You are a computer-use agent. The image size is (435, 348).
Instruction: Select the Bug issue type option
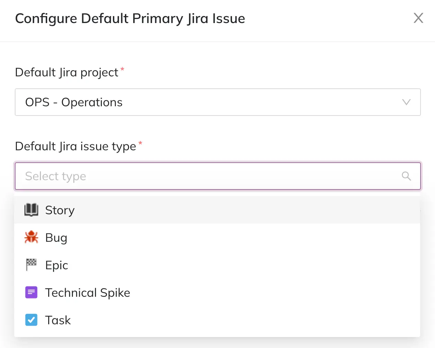(56, 238)
